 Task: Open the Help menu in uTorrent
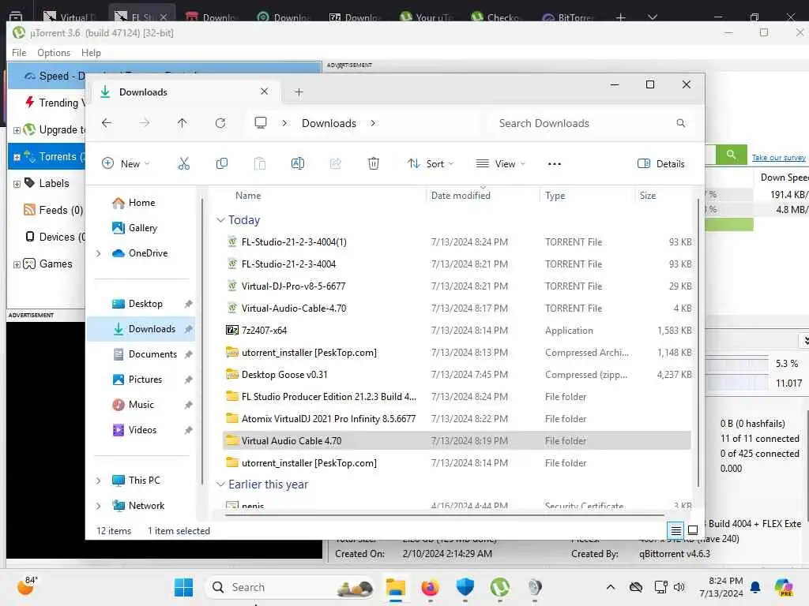(x=91, y=53)
